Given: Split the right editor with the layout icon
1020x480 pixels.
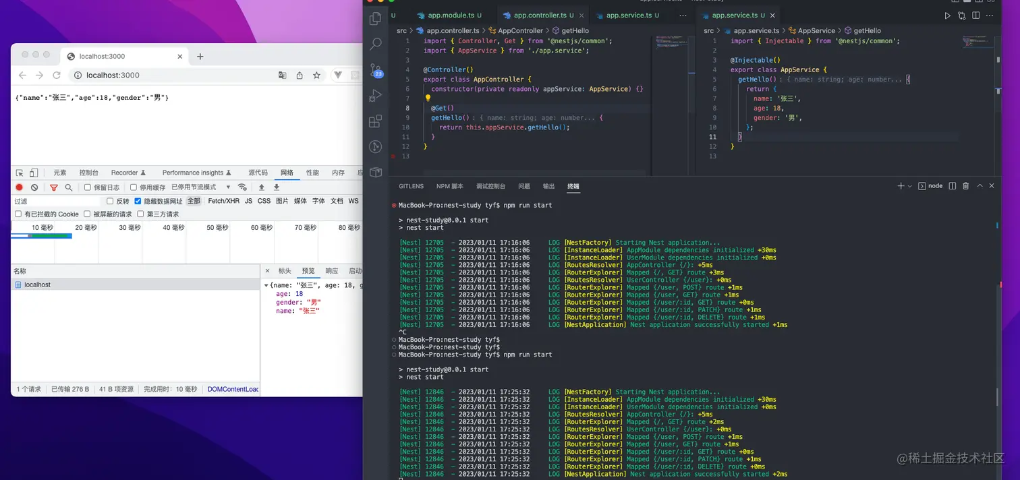Looking at the screenshot, I should click(975, 16).
